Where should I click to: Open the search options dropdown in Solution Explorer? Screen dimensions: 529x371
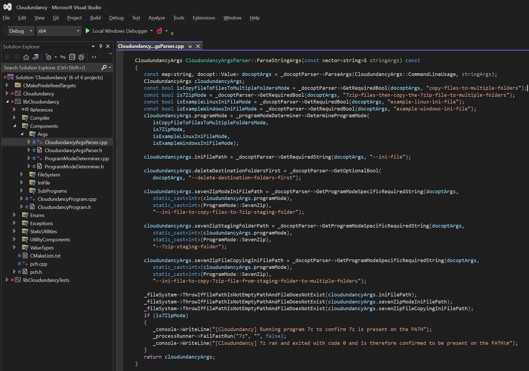(x=110, y=68)
